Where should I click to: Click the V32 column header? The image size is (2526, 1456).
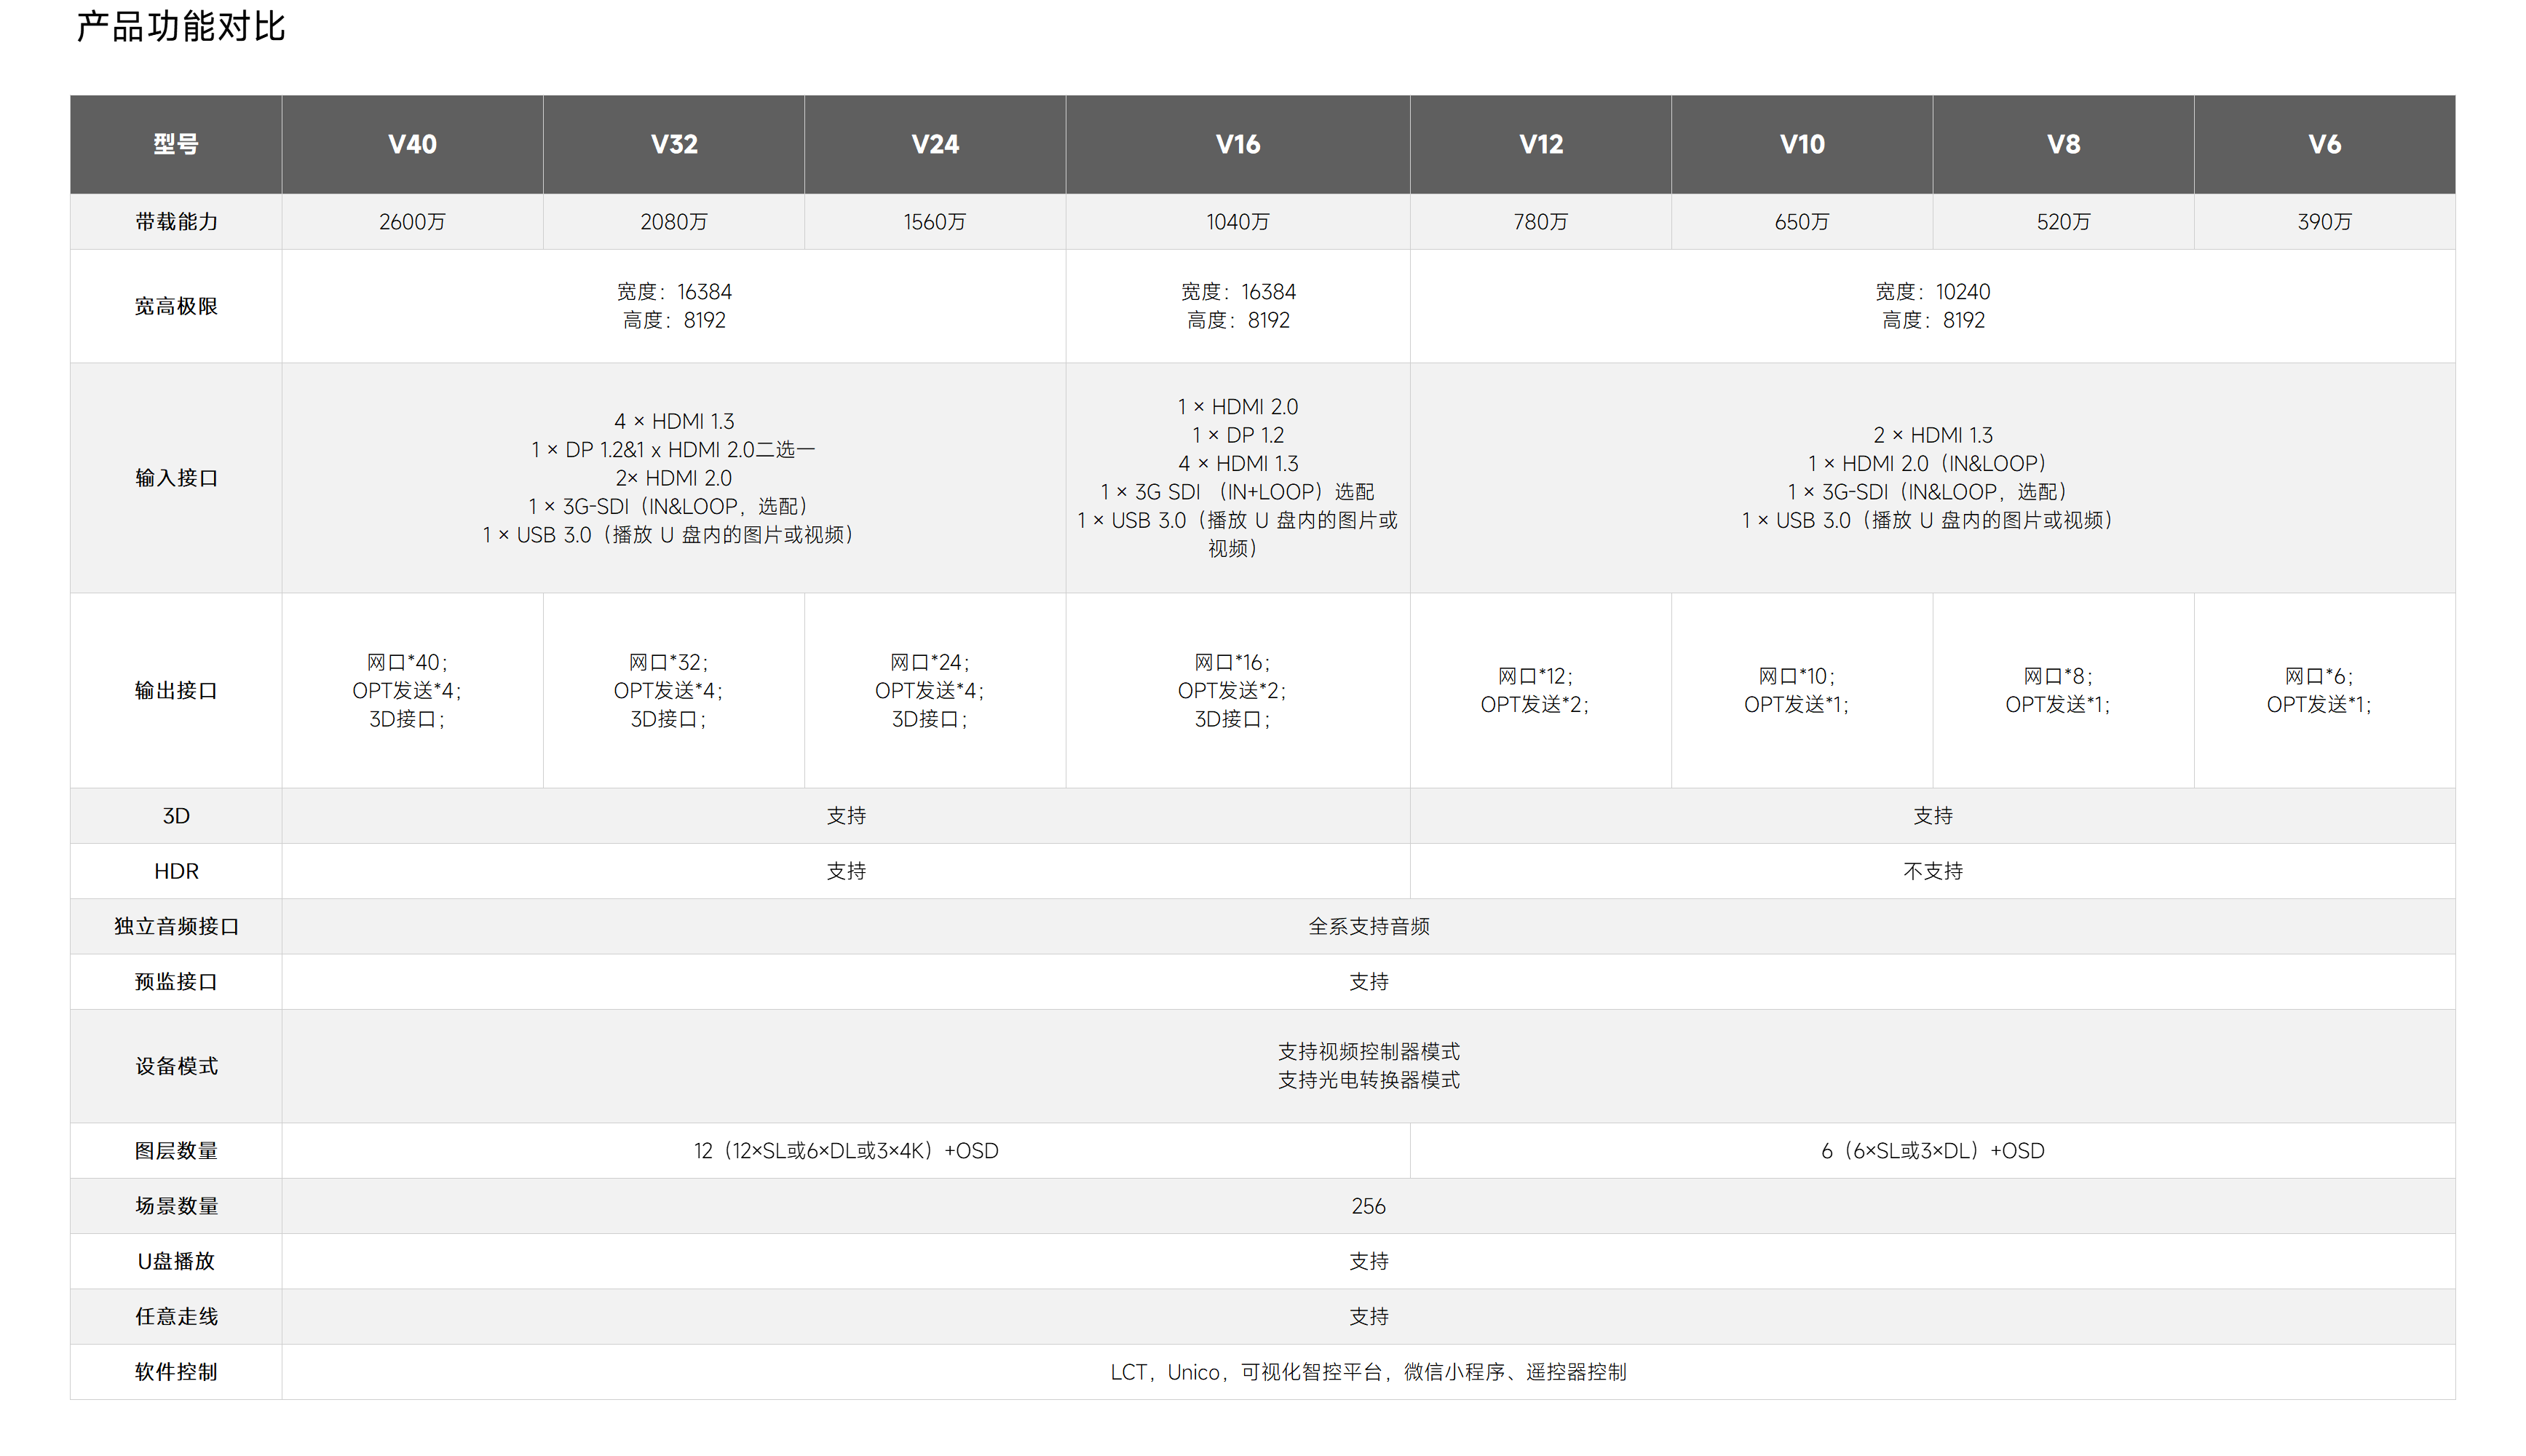tap(674, 144)
